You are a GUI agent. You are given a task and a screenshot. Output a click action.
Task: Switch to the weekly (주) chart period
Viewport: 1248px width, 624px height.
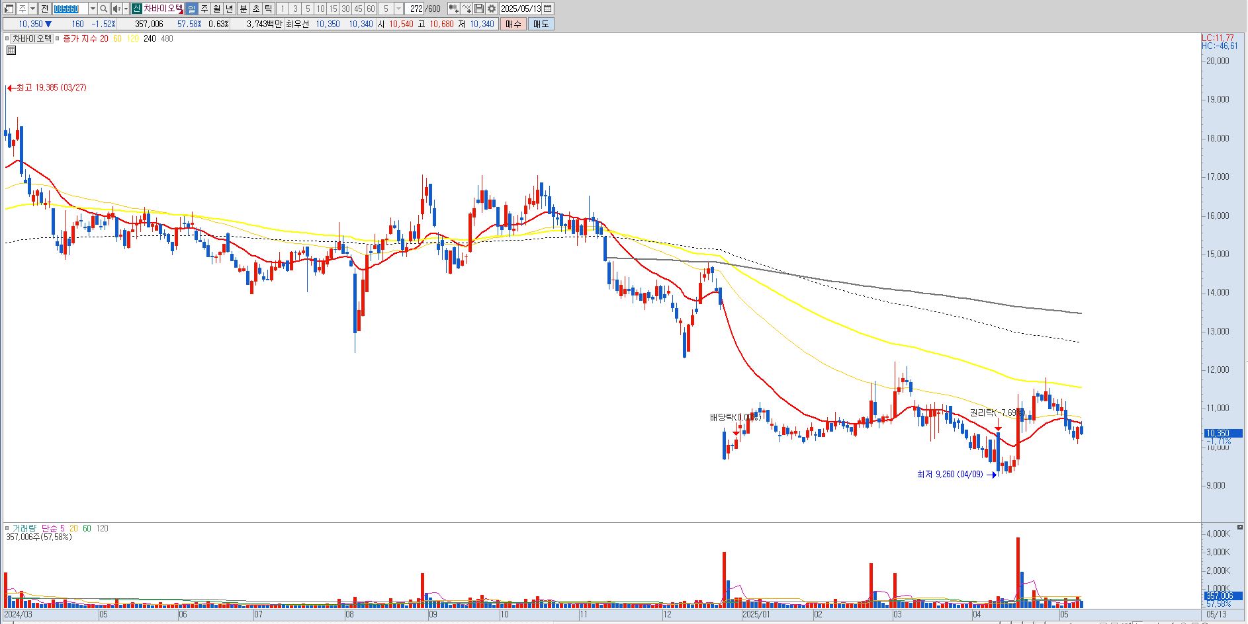pos(204,9)
